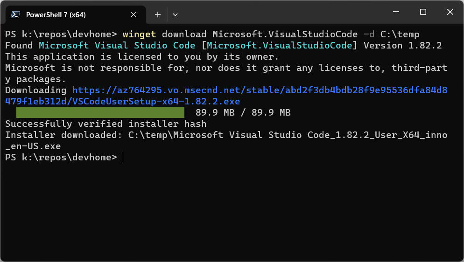The width and height of the screenshot is (464, 262).
Task: Click the PowerShell icon in the tab
Action: pyautogui.click(x=15, y=14)
